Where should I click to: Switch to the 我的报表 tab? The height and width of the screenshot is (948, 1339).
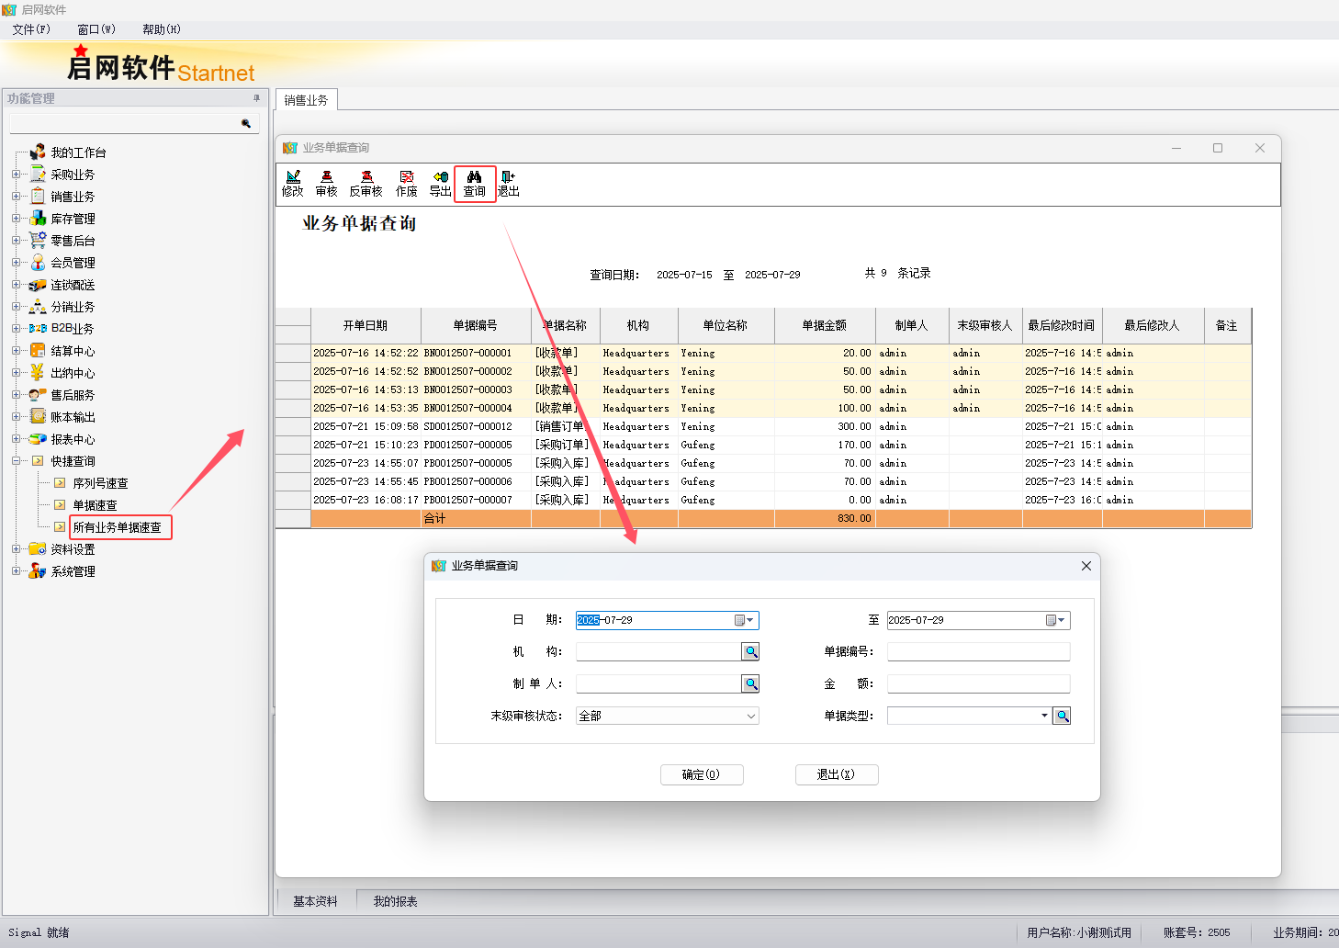coord(395,901)
